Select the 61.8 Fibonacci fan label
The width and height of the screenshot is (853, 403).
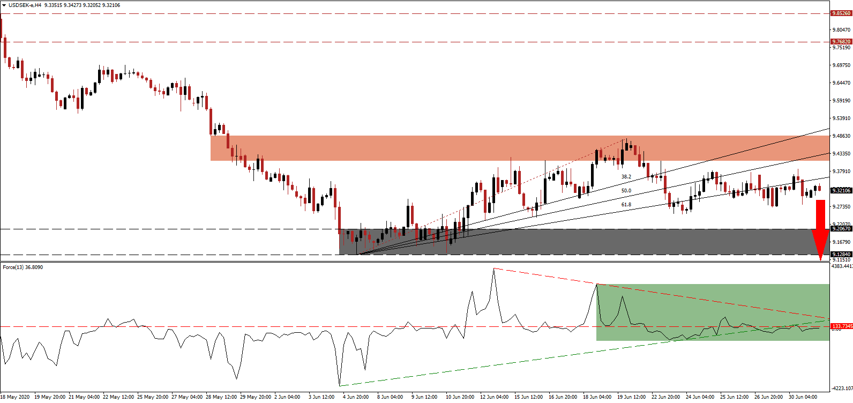[x=626, y=205]
